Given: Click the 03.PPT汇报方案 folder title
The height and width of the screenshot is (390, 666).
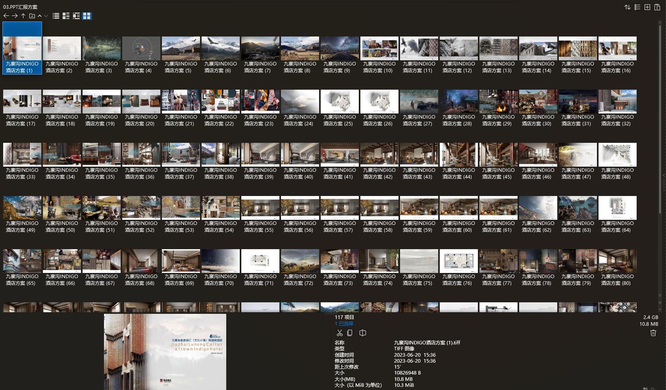Looking at the screenshot, I should point(20,7).
